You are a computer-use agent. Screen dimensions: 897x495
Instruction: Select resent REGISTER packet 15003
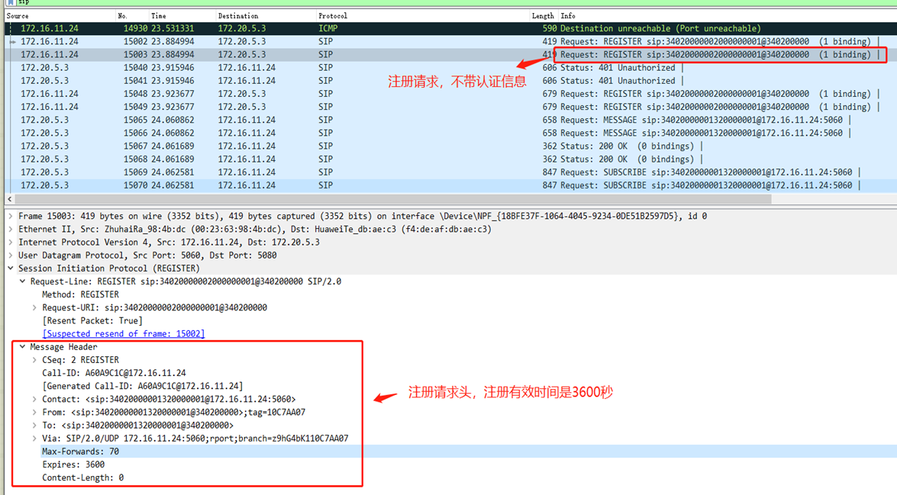coord(450,55)
